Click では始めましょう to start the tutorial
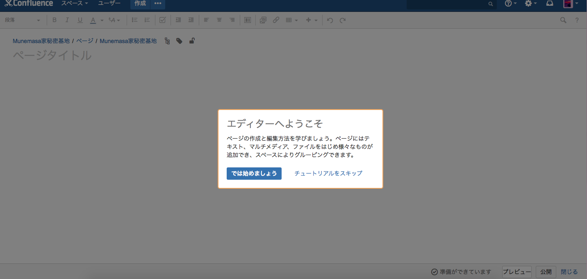587x279 pixels. tap(254, 173)
